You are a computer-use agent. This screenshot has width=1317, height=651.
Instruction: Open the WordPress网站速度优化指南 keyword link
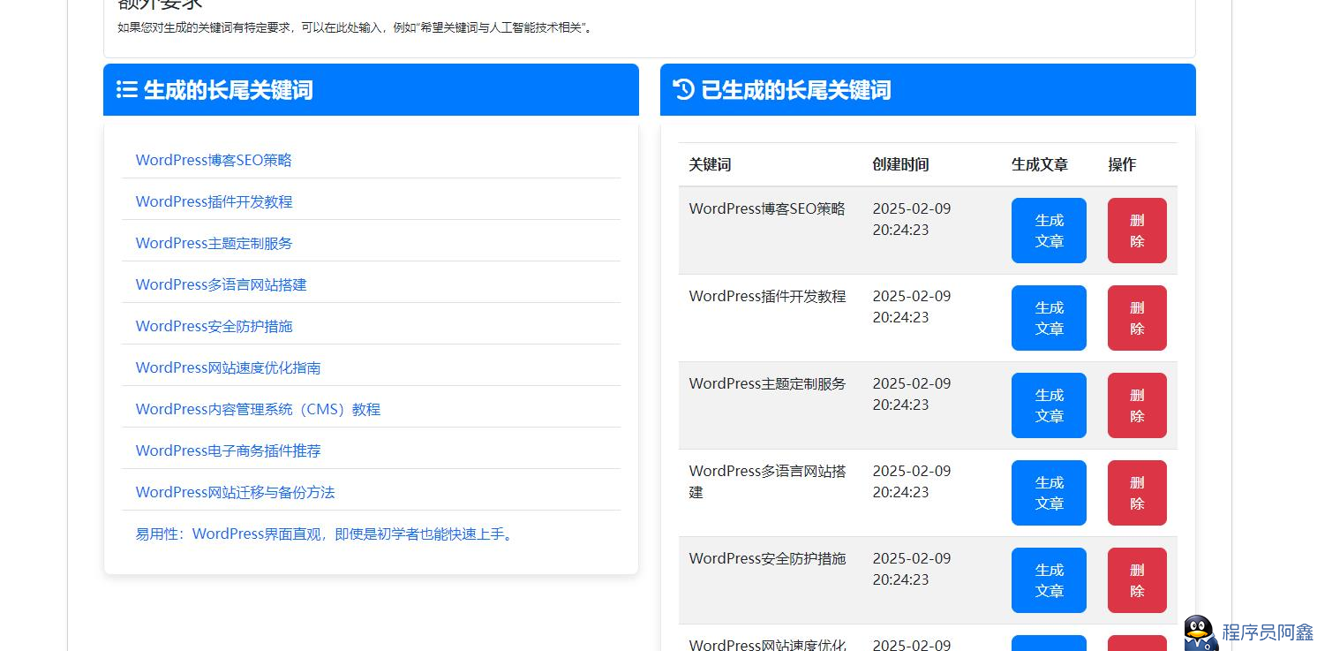pyautogui.click(x=228, y=367)
